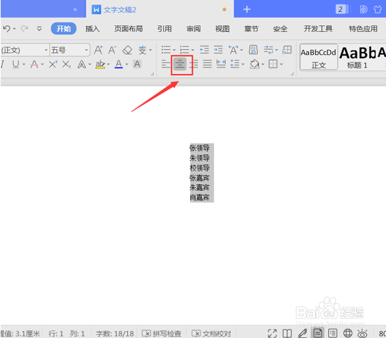Click the line spacing icon
Screen dimensions: 386x338
[x=235, y=64]
